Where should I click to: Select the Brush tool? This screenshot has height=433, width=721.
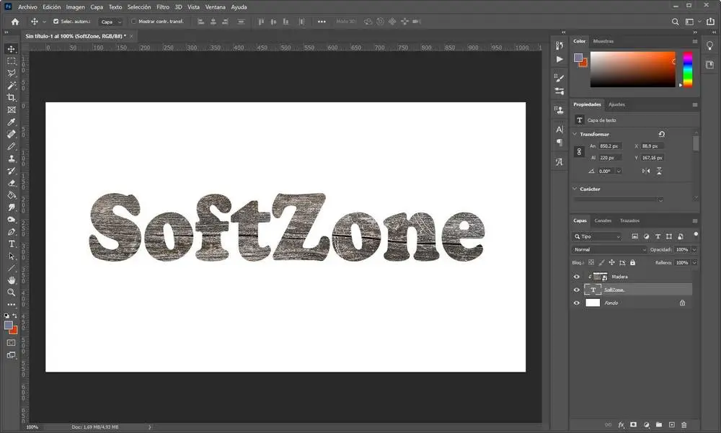(x=12, y=146)
